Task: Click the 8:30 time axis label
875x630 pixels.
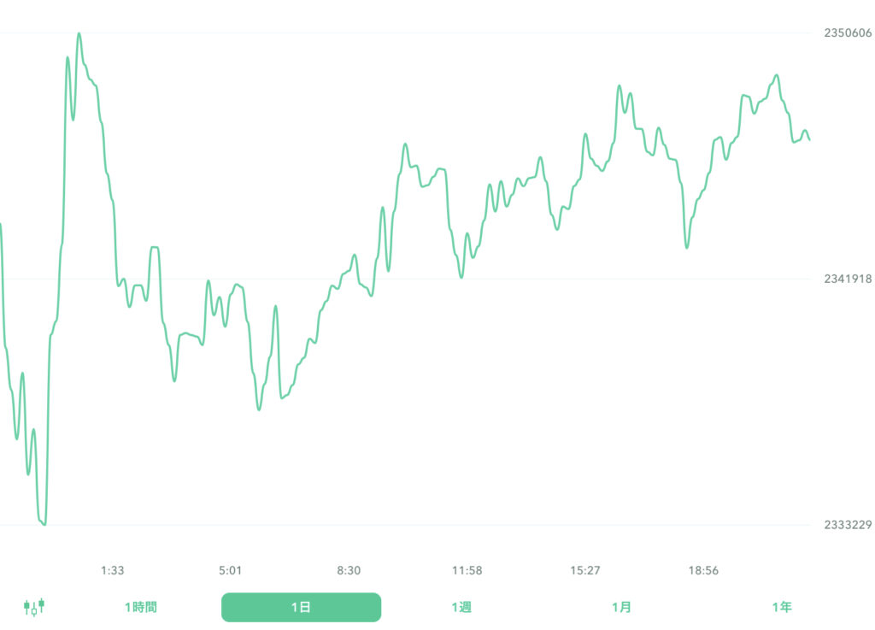Action: coord(349,571)
